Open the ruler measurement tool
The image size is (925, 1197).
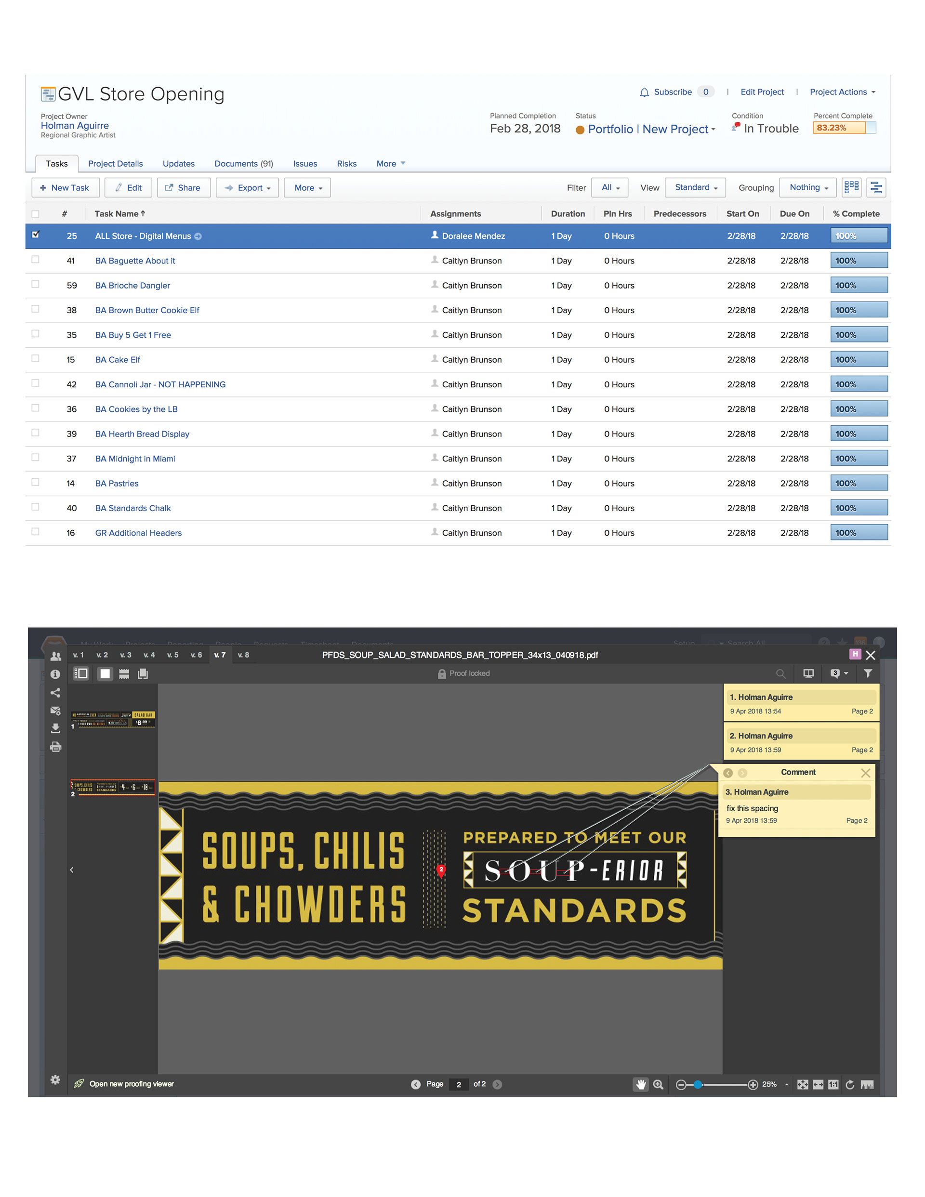click(867, 1084)
